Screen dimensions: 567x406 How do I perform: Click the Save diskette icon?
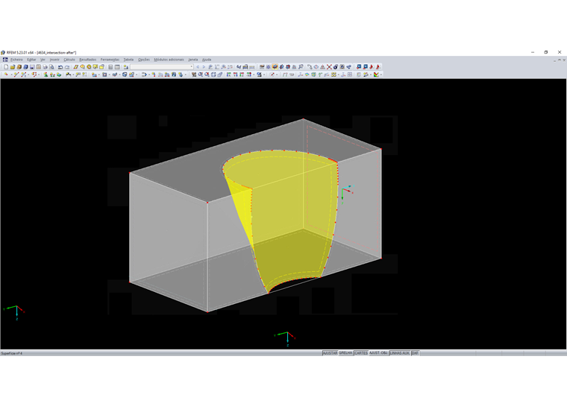tap(32, 67)
